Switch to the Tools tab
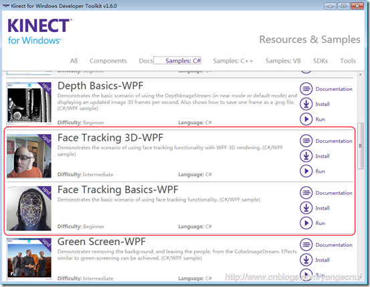370x287 pixels. coord(348,61)
